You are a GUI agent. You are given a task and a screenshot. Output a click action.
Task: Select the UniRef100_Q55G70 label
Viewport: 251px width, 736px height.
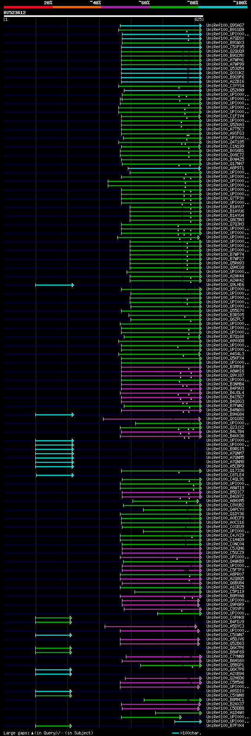point(225,311)
